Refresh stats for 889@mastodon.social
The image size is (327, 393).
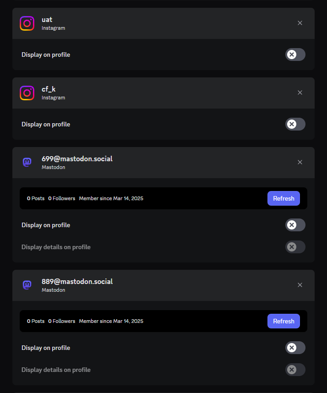(283, 322)
